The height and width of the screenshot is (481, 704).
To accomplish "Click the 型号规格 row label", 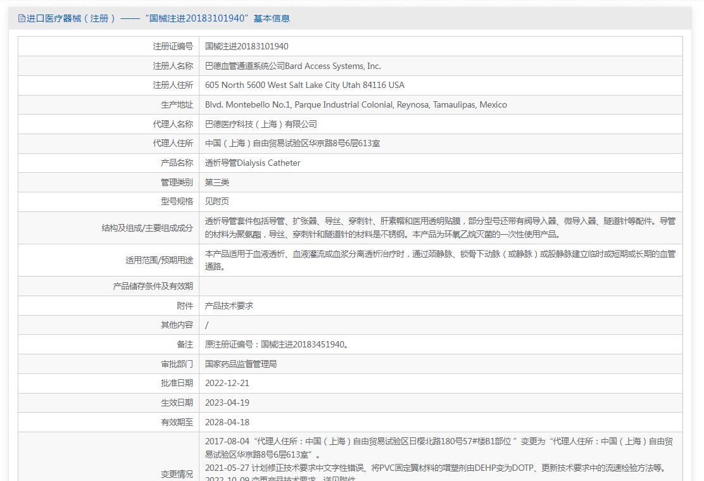I will pyautogui.click(x=177, y=201).
